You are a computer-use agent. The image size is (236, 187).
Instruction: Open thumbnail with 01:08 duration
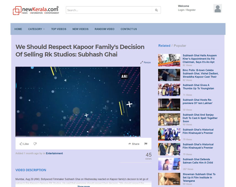tap(169, 90)
